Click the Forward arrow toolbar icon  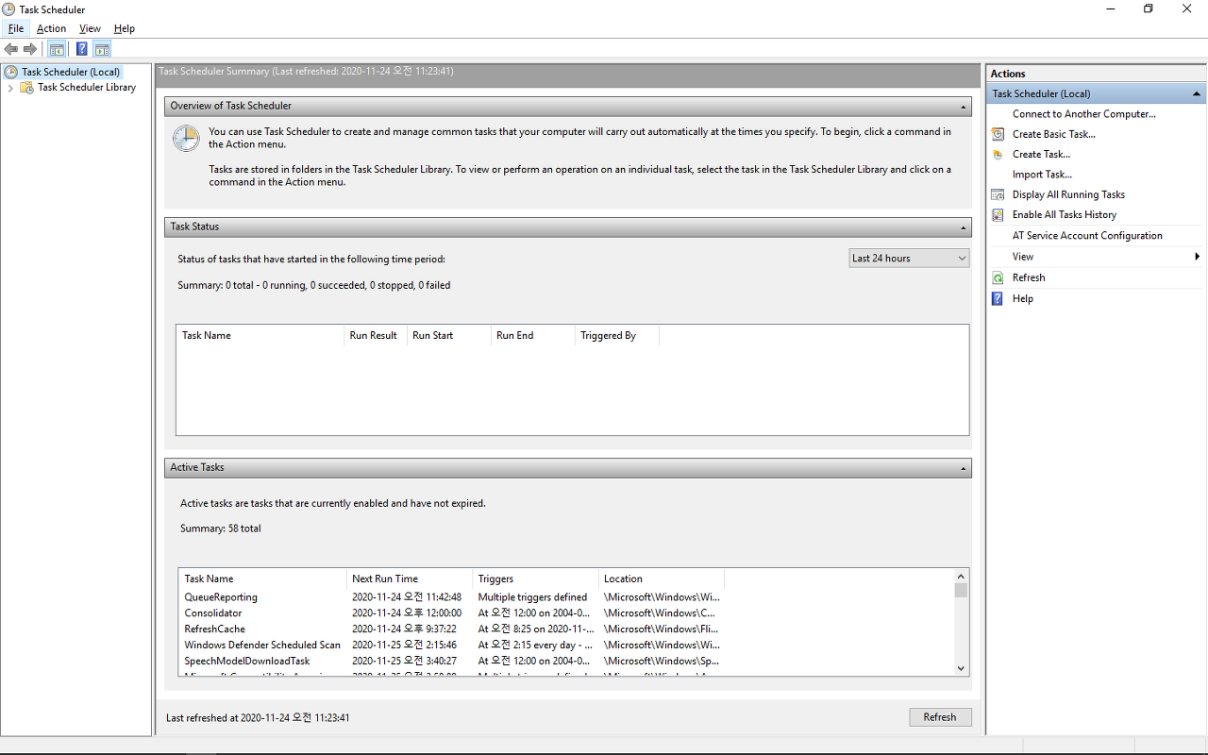coord(30,49)
